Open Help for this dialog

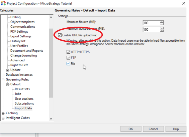click(176, 129)
